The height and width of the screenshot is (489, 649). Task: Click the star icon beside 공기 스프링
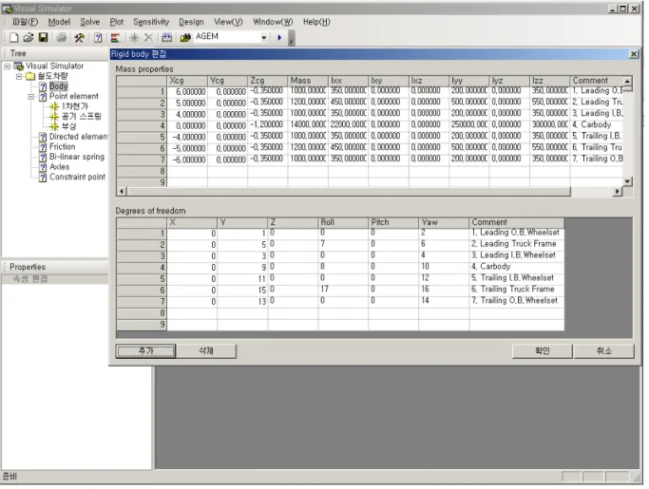click(54, 116)
